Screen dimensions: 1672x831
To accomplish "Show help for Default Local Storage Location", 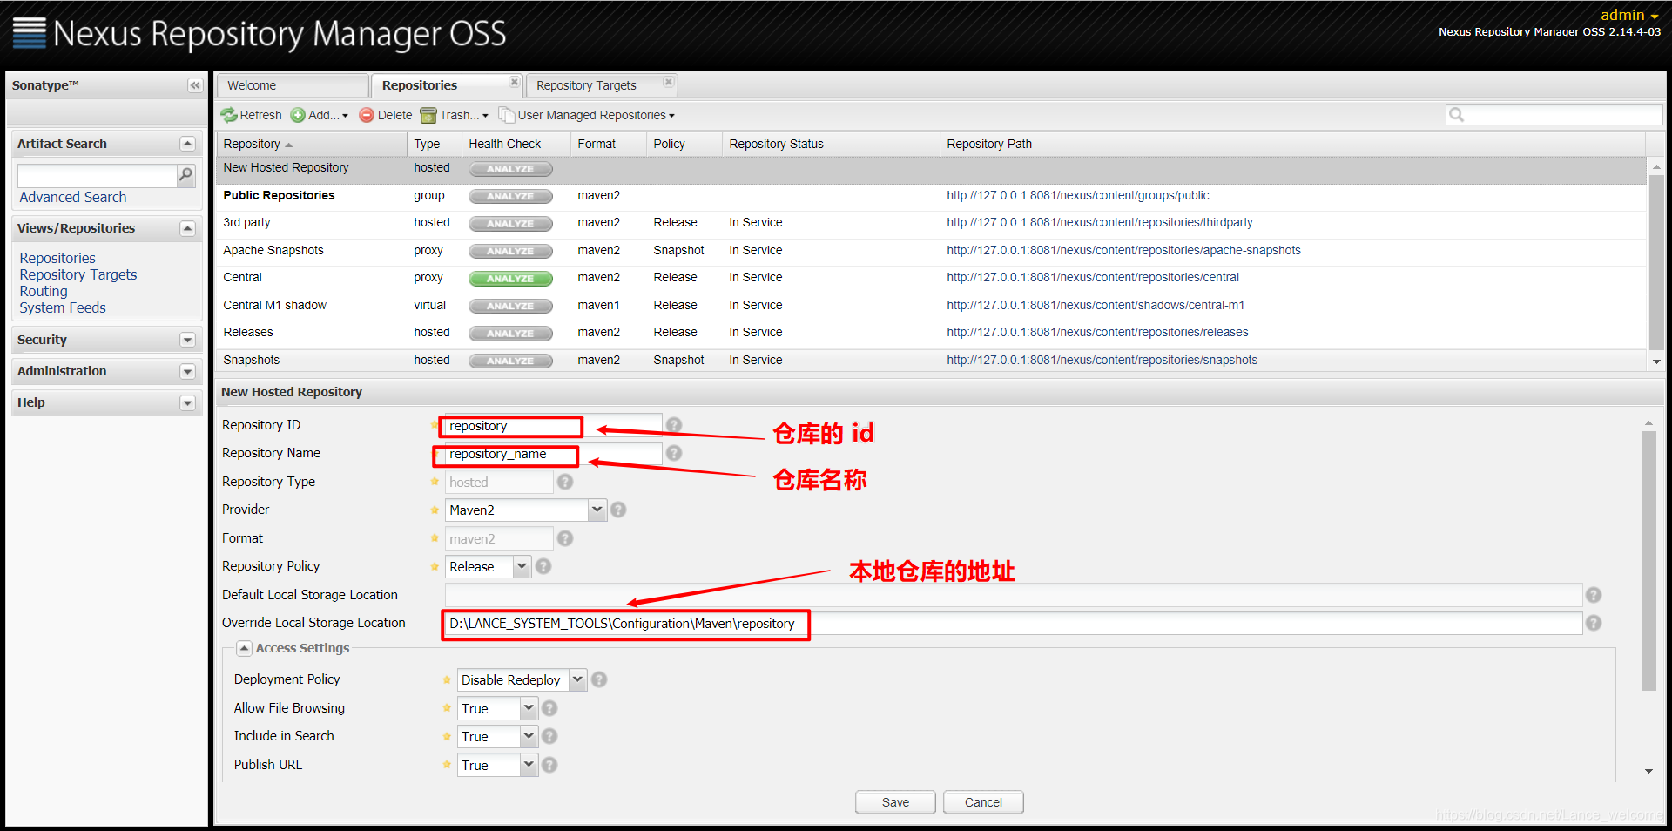I will pyautogui.click(x=1594, y=595).
